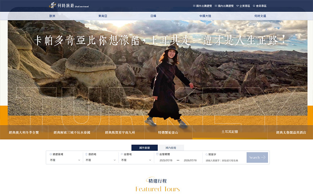The width and height of the screenshot is (313, 196).
Task: Click the 何時旅遊 logo icon
Action: click(52, 5)
